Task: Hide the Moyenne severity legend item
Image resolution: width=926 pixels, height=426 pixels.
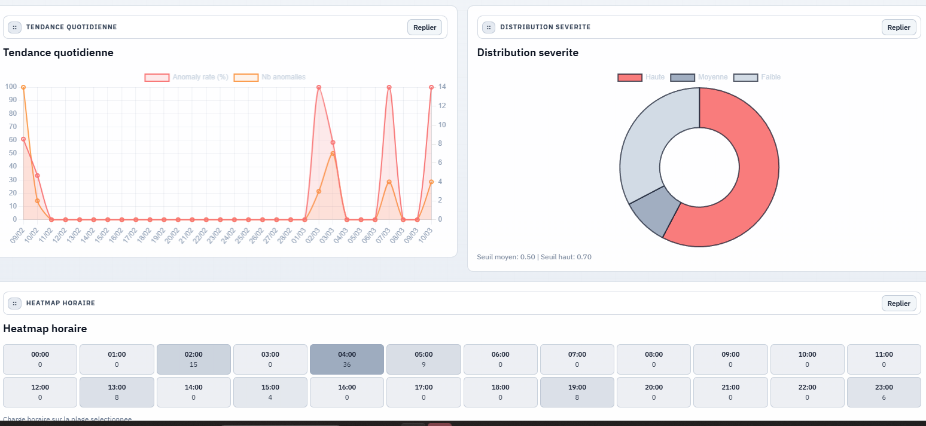Action: tap(699, 77)
